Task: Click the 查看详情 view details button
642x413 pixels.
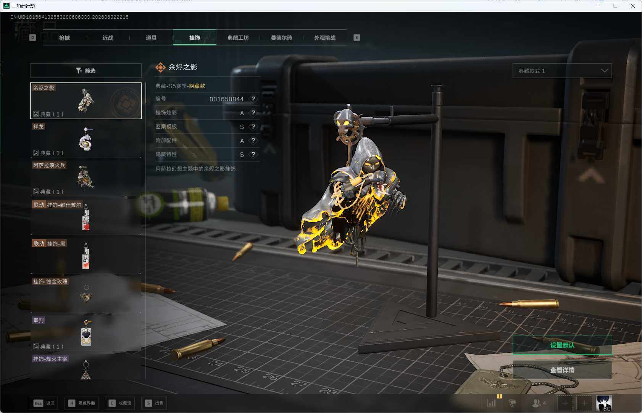Action: [562, 370]
